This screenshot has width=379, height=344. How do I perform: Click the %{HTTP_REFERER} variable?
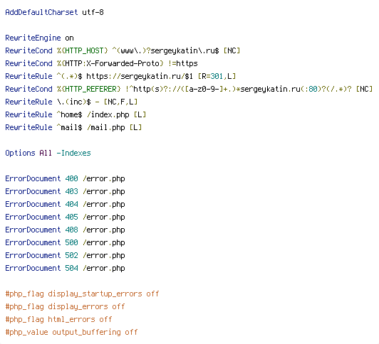click(89, 89)
